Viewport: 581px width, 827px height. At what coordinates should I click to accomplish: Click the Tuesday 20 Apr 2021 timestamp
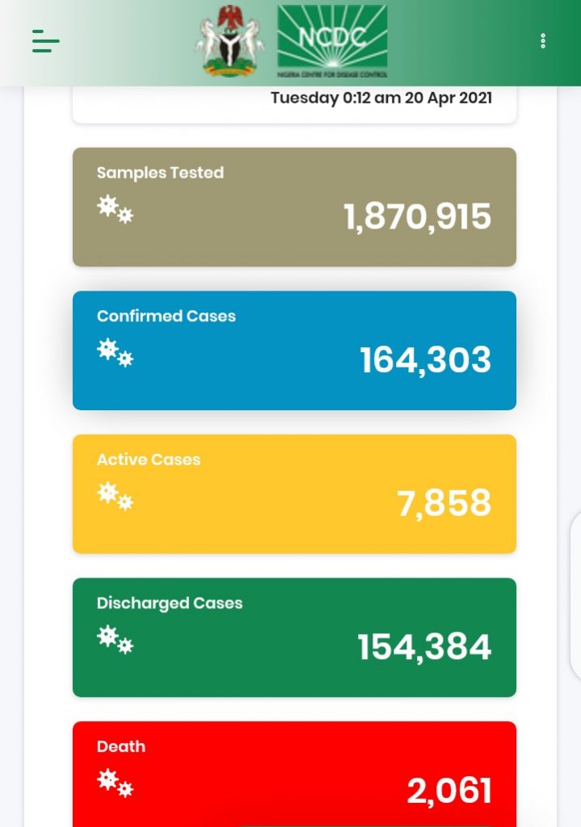point(381,98)
